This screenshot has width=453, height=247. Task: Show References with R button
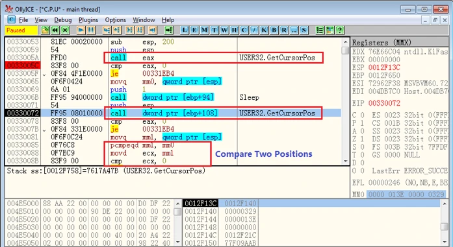(x=284, y=30)
